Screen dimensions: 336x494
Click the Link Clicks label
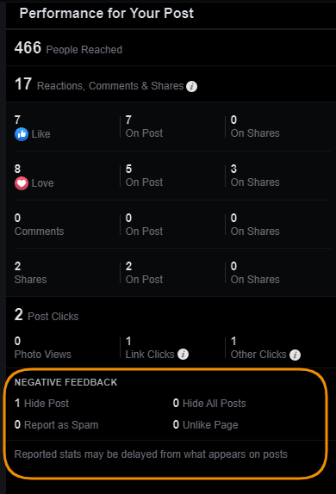(x=150, y=355)
